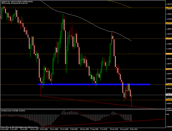Screen dimensions: 172x131
Task: Click the 0.98720 price scale label
Action: (169, 89)
